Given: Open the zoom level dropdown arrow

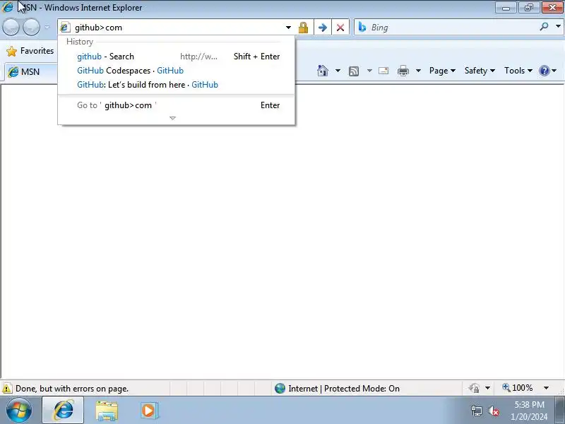Looking at the screenshot, I should point(546,388).
